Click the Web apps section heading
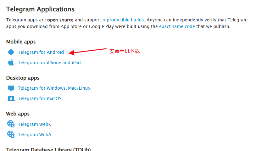 pos(18,114)
